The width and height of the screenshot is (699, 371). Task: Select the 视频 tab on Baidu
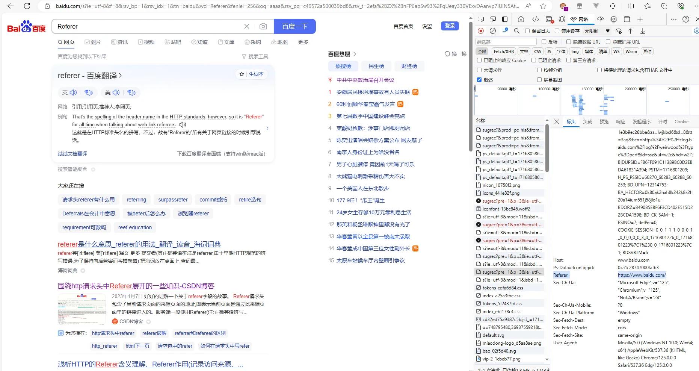click(146, 42)
